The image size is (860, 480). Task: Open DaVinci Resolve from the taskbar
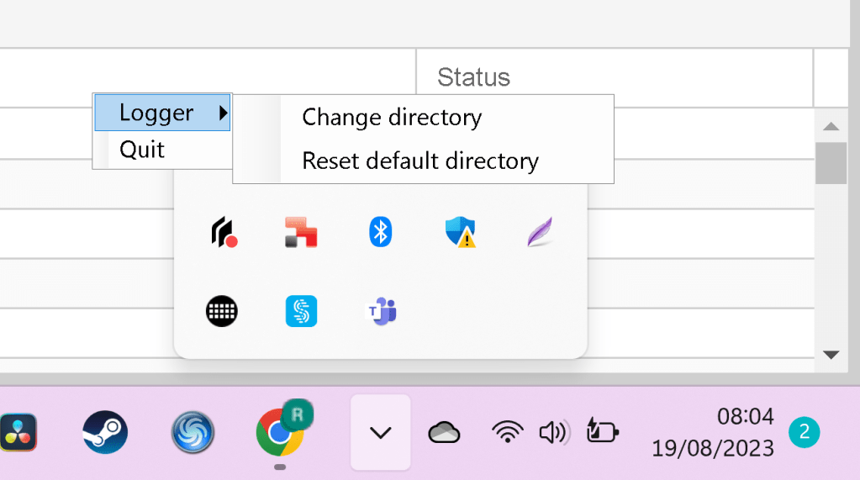click(x=18, y=432)
